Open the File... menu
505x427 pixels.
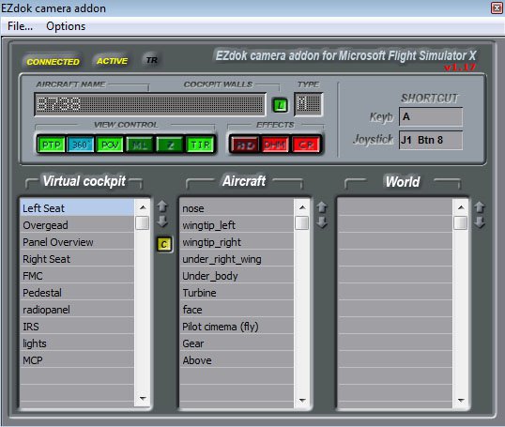point(21,26)
